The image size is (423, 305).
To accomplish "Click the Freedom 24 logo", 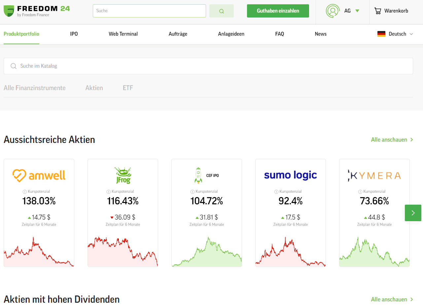I will (x=36, y=11).
